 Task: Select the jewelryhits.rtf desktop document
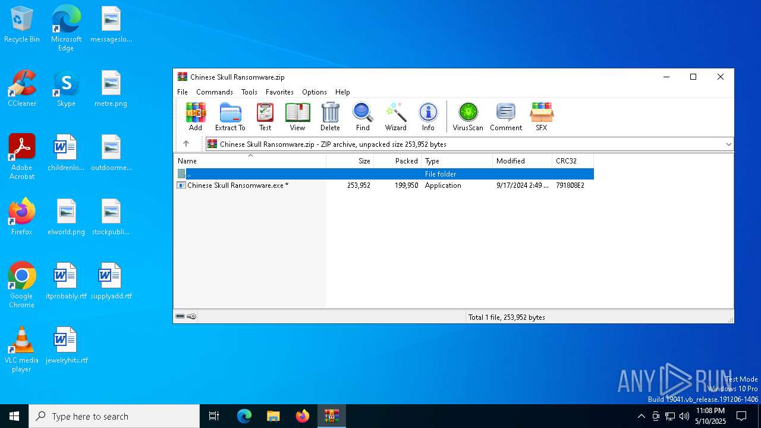[66, 346]
